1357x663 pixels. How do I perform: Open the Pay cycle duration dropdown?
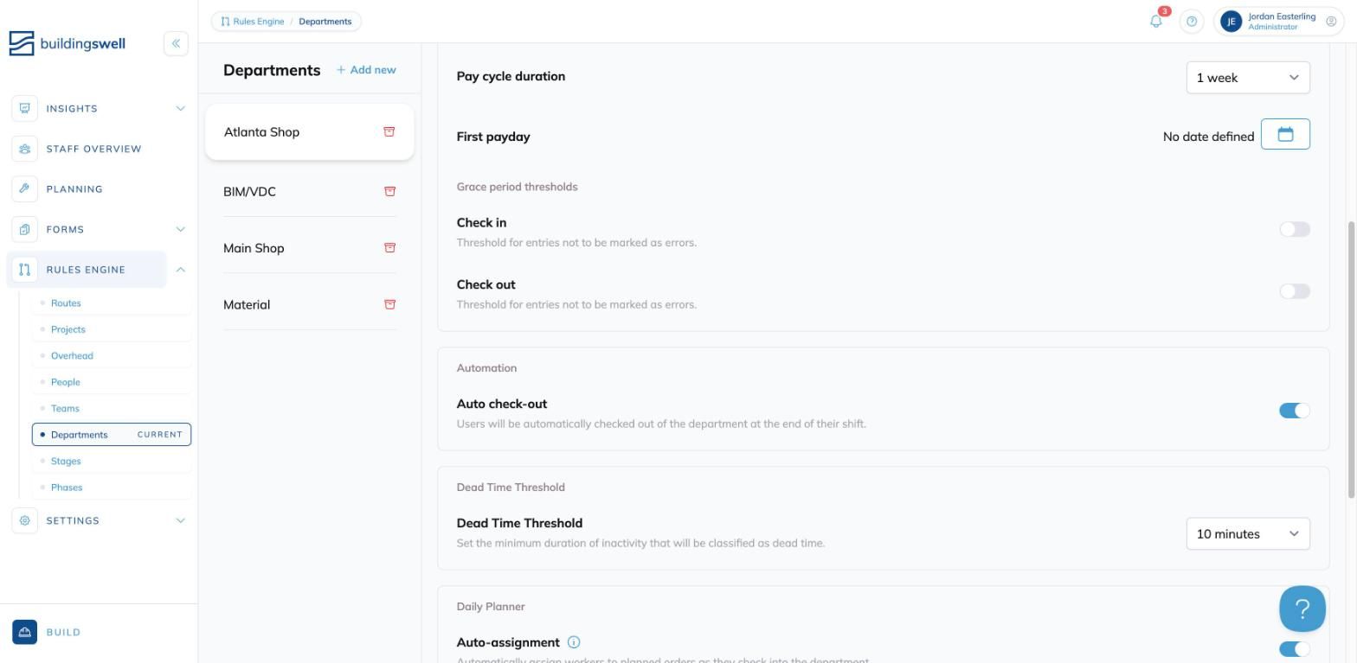[x=1248, y=78]
